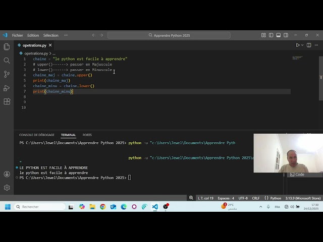Open the Fichier menu
This screenshot has width=323, height=242.
click(x=18, y=35)
